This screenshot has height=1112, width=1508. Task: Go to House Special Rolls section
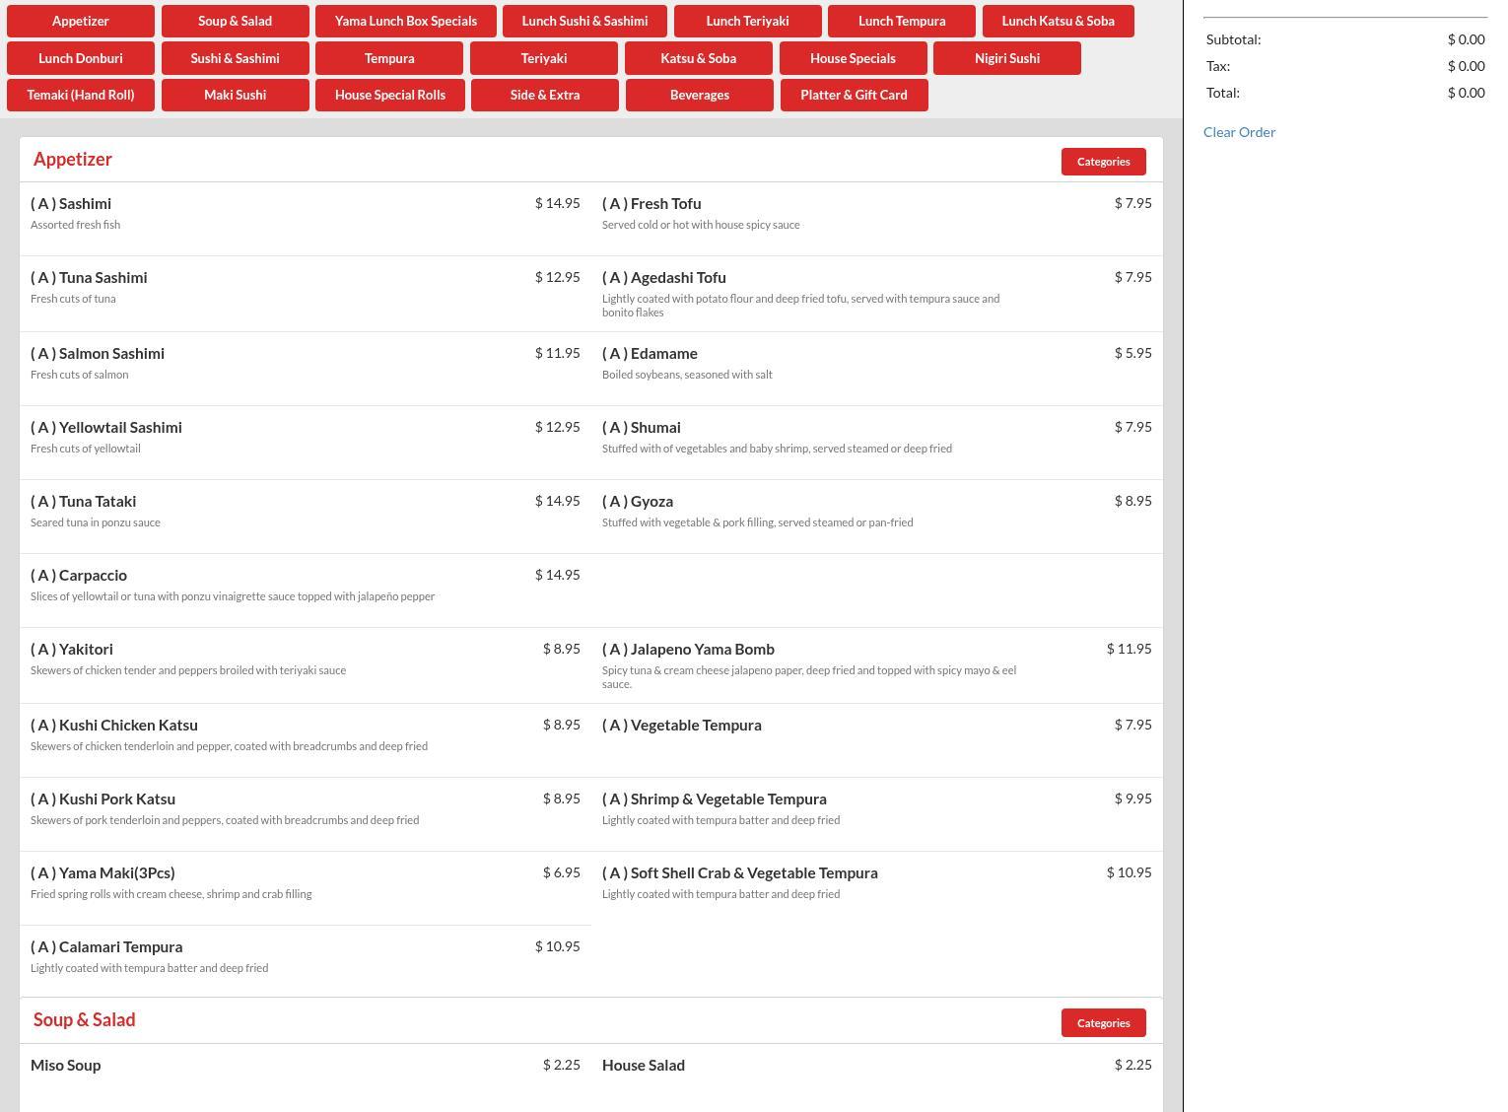pyautogui.click(x=389, y=95)
